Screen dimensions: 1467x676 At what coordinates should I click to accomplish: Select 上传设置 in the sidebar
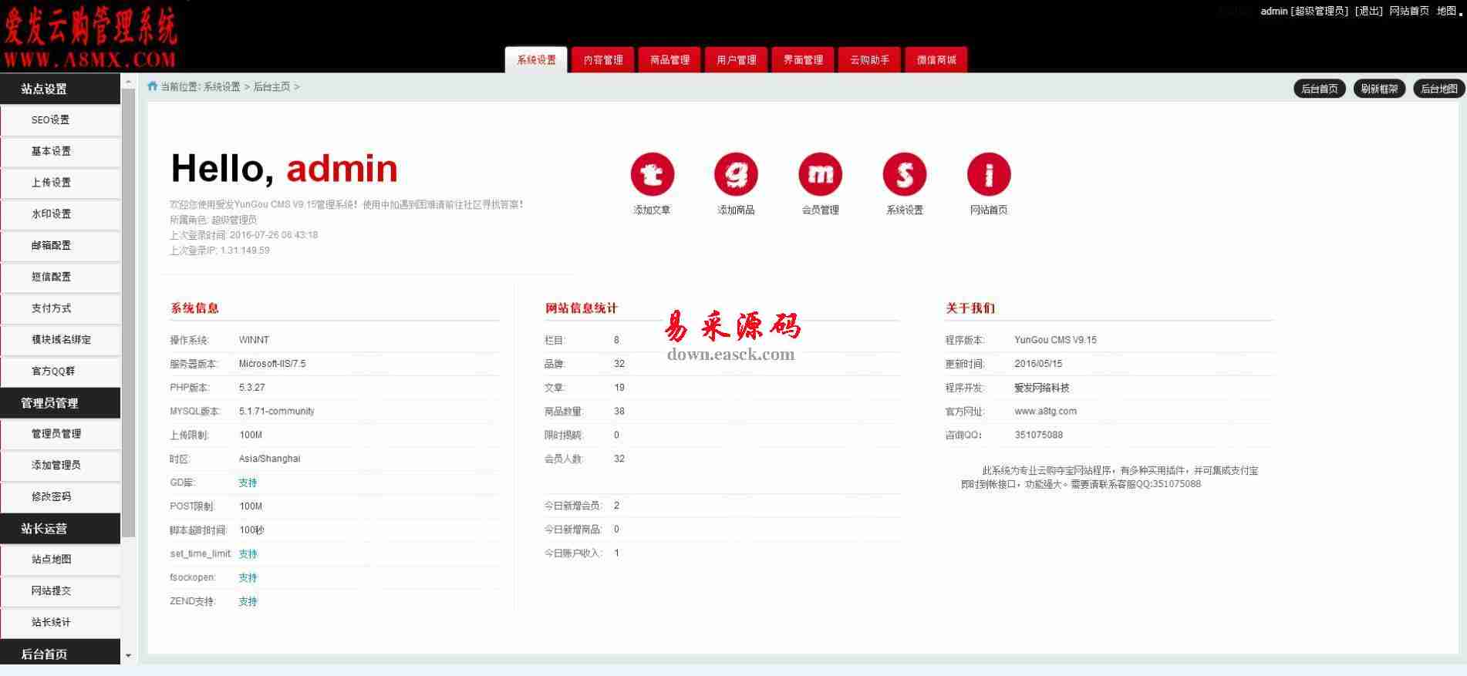60,183
